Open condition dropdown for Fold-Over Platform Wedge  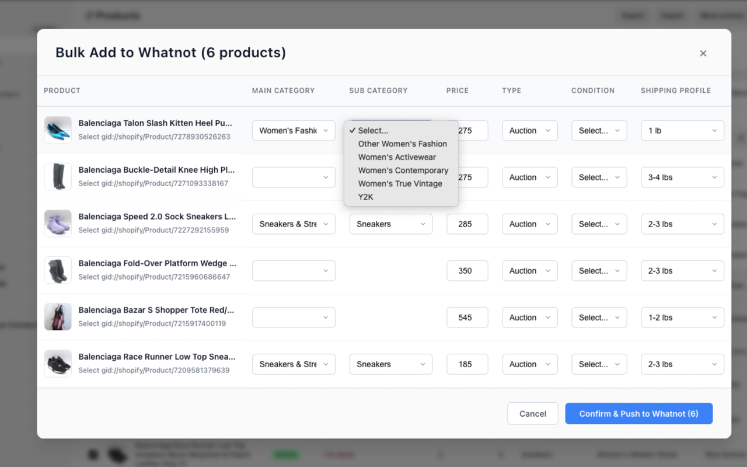click(599, 271)
